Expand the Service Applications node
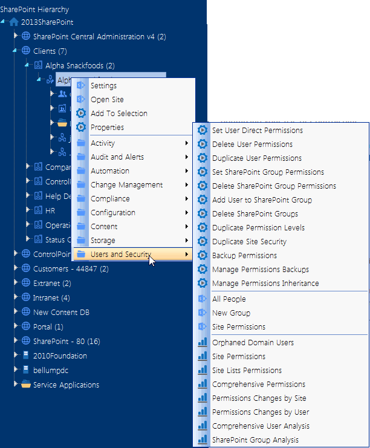370x448 pixels. click(x=16, y=384)
